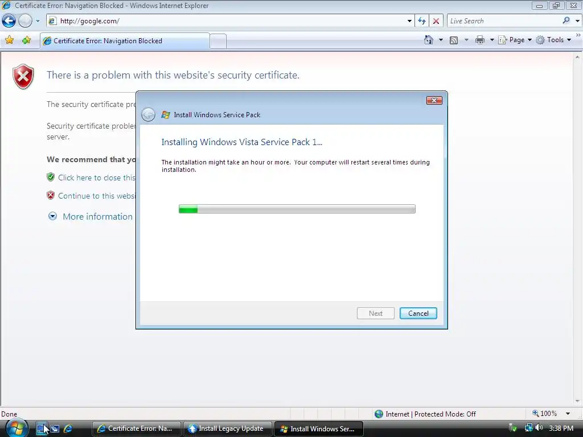Click the volume speaker tray icon
583x437 pixels.
539,428
